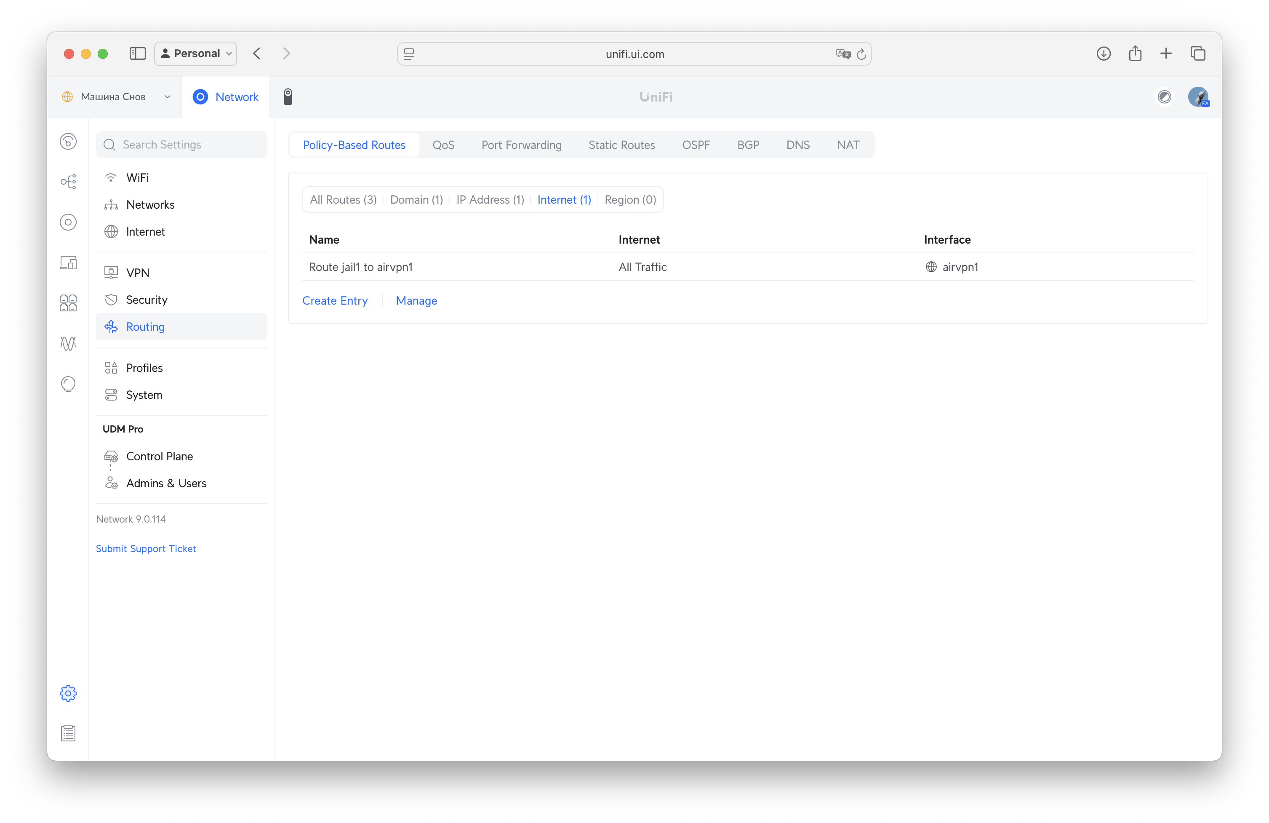This screenshot has width=1269, height=823.
Task: Click Create Entry for a new route
Action: [335, 300]
